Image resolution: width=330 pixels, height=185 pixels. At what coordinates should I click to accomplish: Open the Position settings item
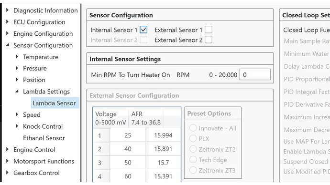coord(34,80)
